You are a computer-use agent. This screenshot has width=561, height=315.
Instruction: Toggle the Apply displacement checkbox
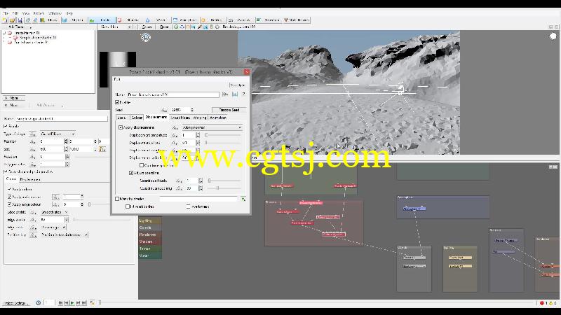pos(121,127)
